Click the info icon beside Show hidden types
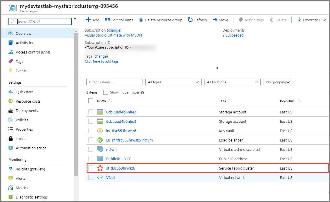 point(142,93)
